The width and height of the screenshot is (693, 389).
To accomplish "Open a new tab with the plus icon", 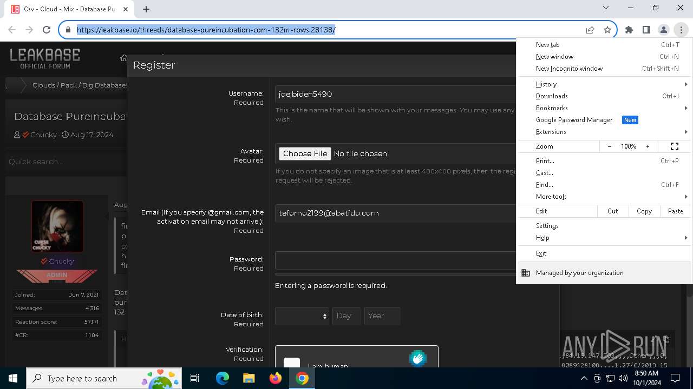I will 146,9.
